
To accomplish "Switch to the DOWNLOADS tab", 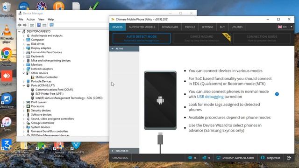I will tap(170, 27).
